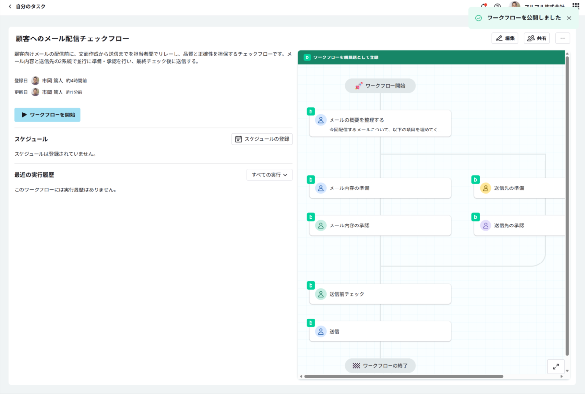The height and width of the screenshot is (394, 585).
Task: Dismiss the ワークフローを公開しました notification
Action: [569, 18]
